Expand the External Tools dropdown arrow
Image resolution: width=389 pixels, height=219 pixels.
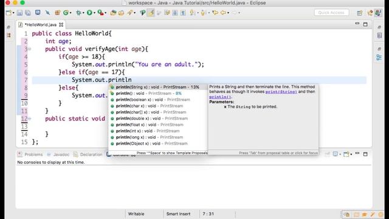point(105,13)
